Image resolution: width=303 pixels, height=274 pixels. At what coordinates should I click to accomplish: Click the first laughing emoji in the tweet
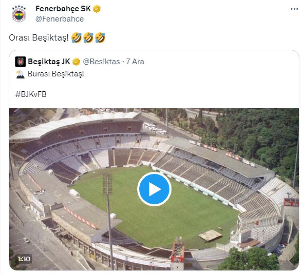click(77, 38)
